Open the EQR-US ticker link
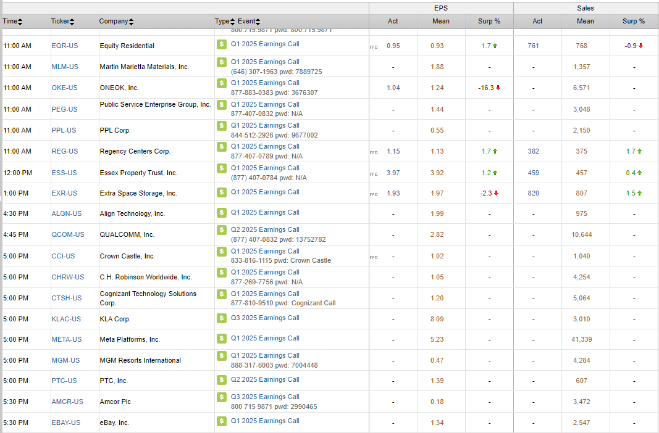 click(x=65, y=46)
